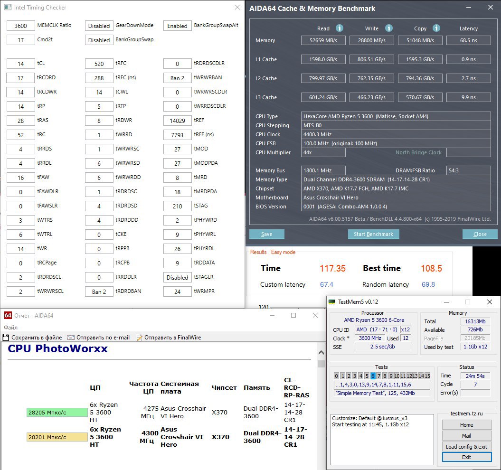
Task: Click the L3 Cache Write 466.23 GB/s value
Action: point(371,97)
